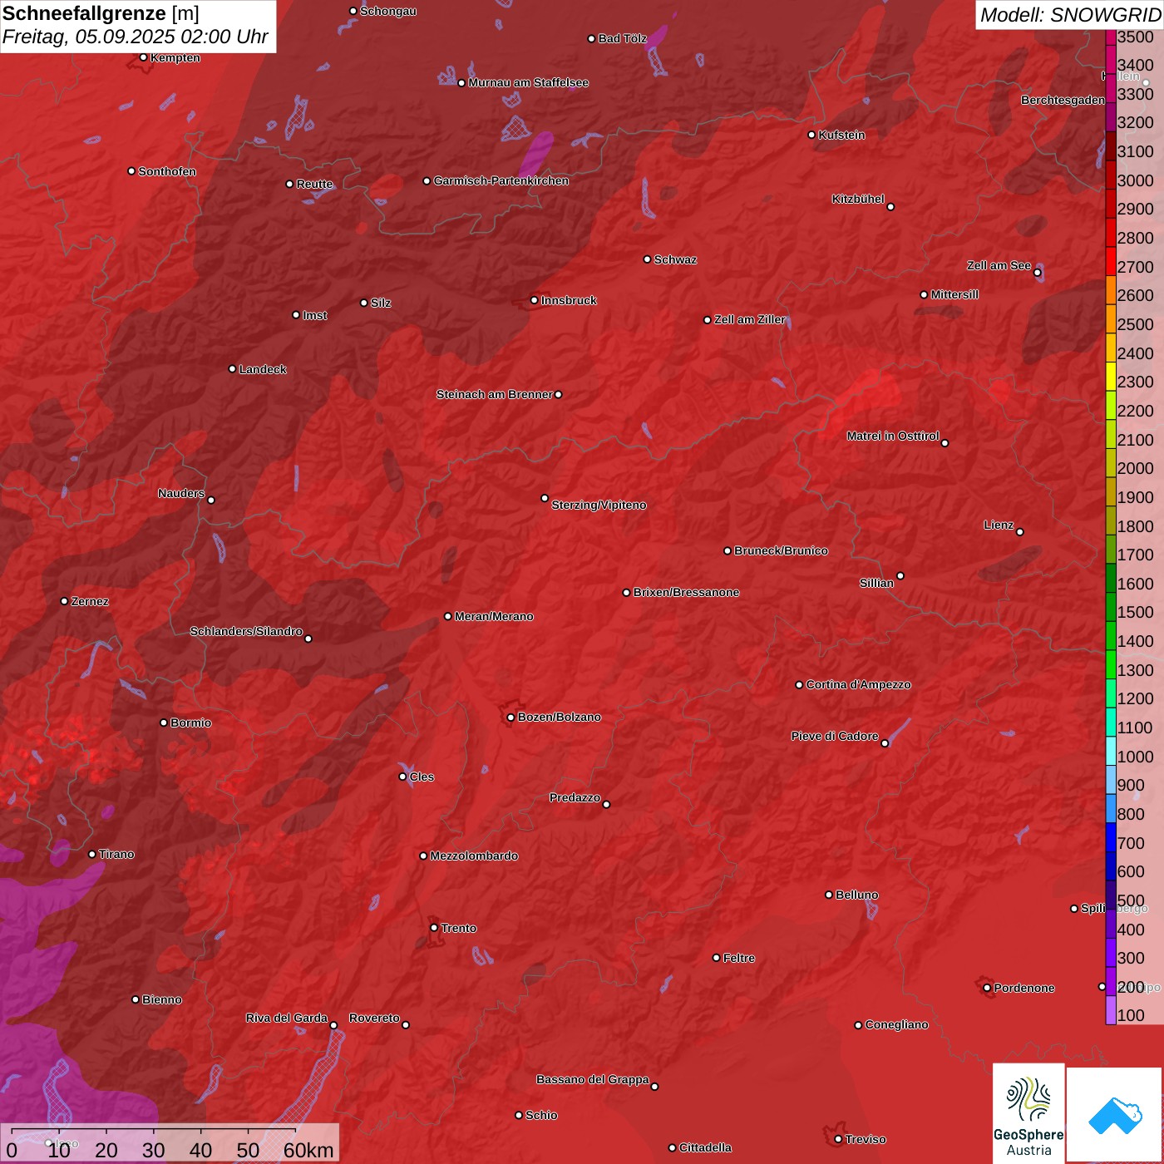The width and height of the screenshot is (1164, 1164).
Task: Click the 'Rovereto' label
Action: (374, 1018)
